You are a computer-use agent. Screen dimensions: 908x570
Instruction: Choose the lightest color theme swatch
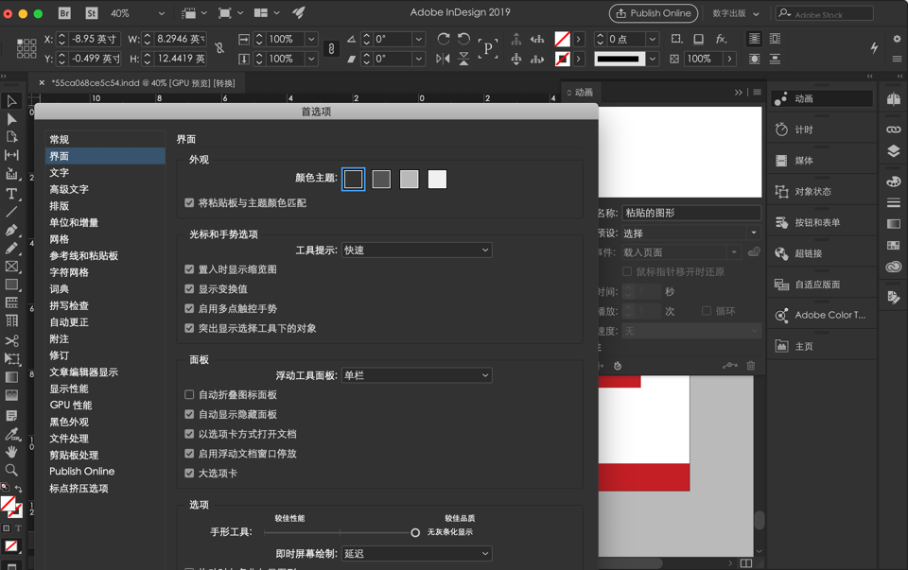point(437,179)
